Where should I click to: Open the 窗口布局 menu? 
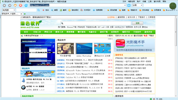pyautogui.click(x=157, y=1)
